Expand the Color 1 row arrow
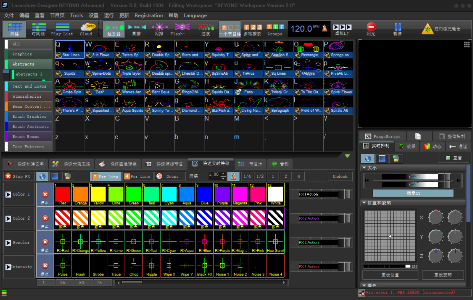The image size is (473, 300). [8, 194]
